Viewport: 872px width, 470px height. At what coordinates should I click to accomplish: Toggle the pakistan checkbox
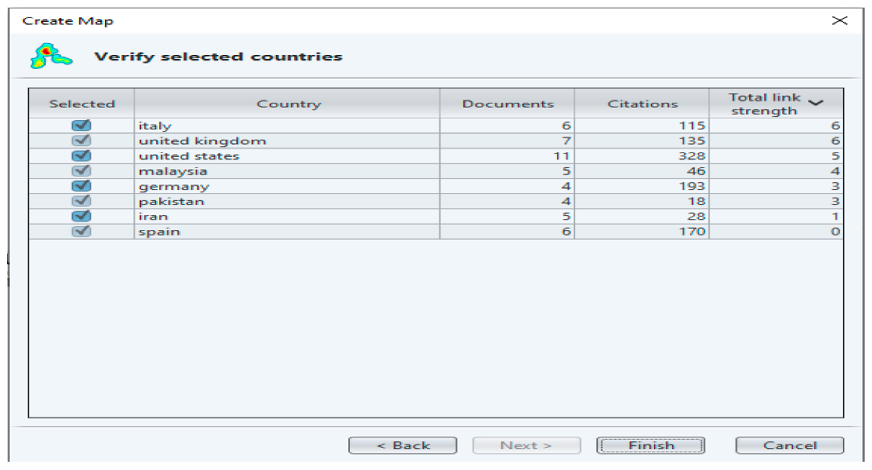click(x=81, y=201)
